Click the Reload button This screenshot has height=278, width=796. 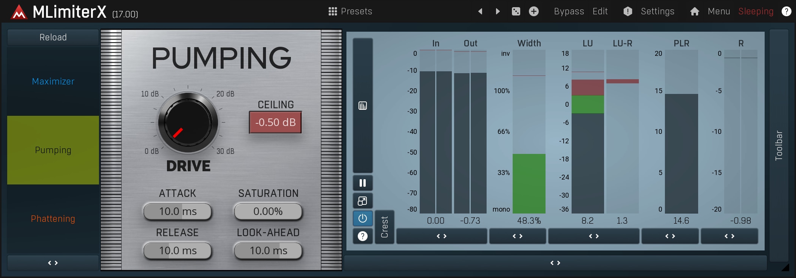[x=53, y=37]
